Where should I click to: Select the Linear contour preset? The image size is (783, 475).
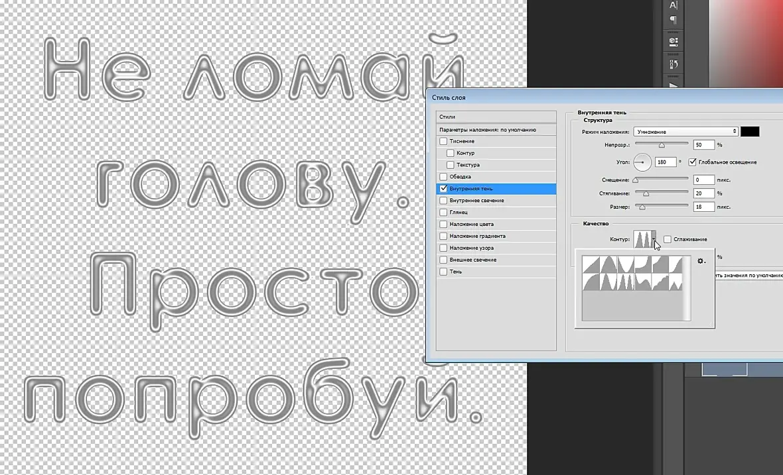coord(591,264)
